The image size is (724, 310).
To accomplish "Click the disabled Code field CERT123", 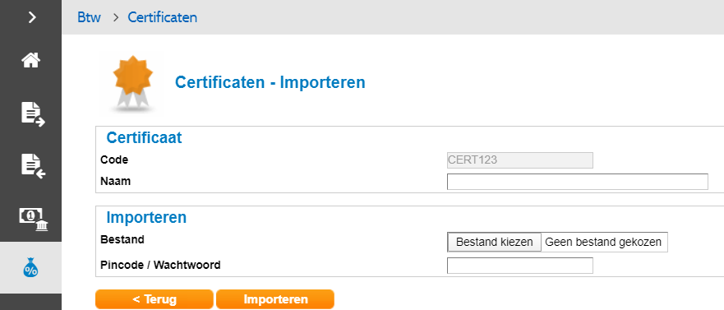I will [520, 160].
